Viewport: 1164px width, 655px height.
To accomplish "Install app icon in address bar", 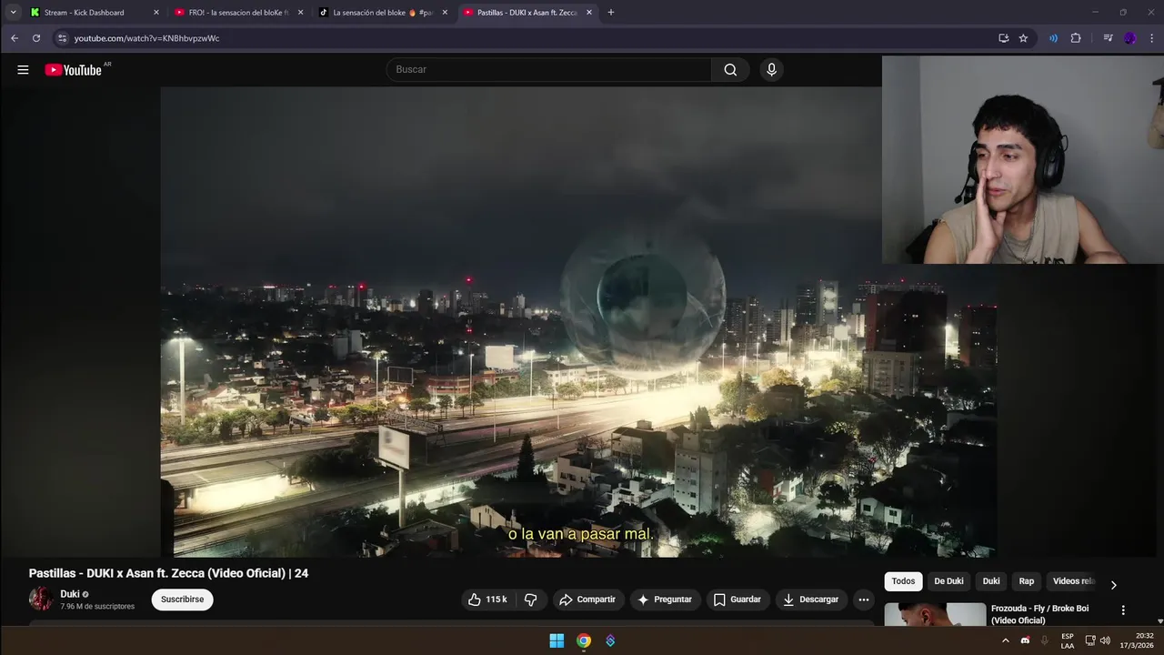I will click(x=1003, y=38).
